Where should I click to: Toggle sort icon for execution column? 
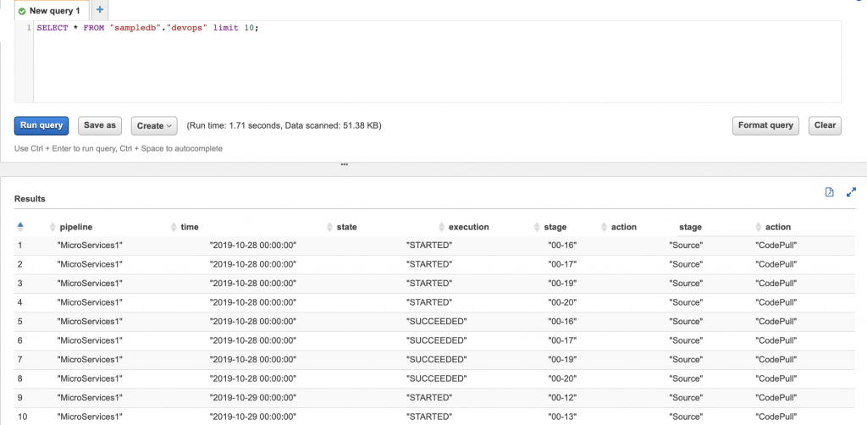click(440, 227)
